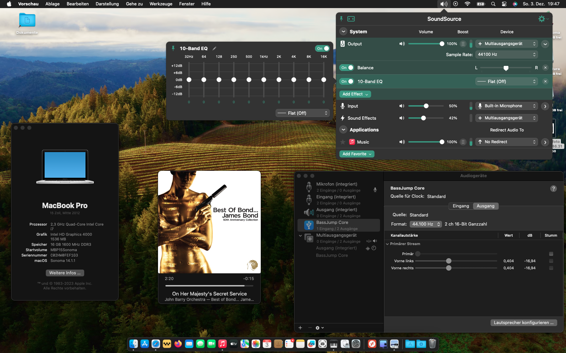Click the Add Effect button
This screenshot has width=566, height=353.
(355, 94)
